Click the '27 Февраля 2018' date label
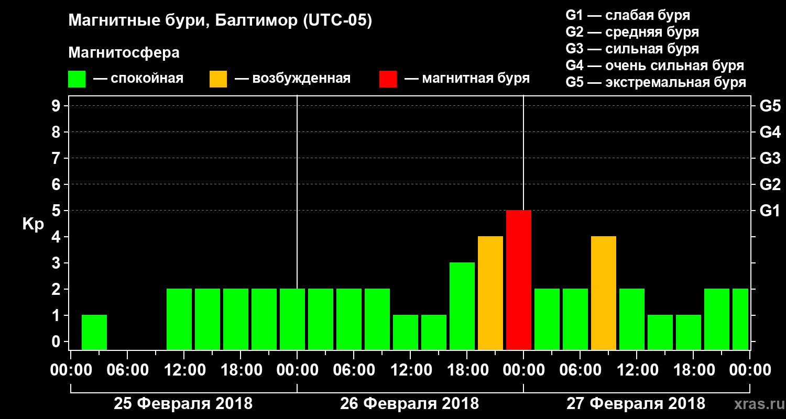The image size is (786, 419). (x=636, y=404)
